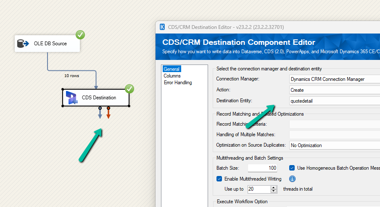
Task: Open the Error Handling page
Action: [x=178, y=83]
